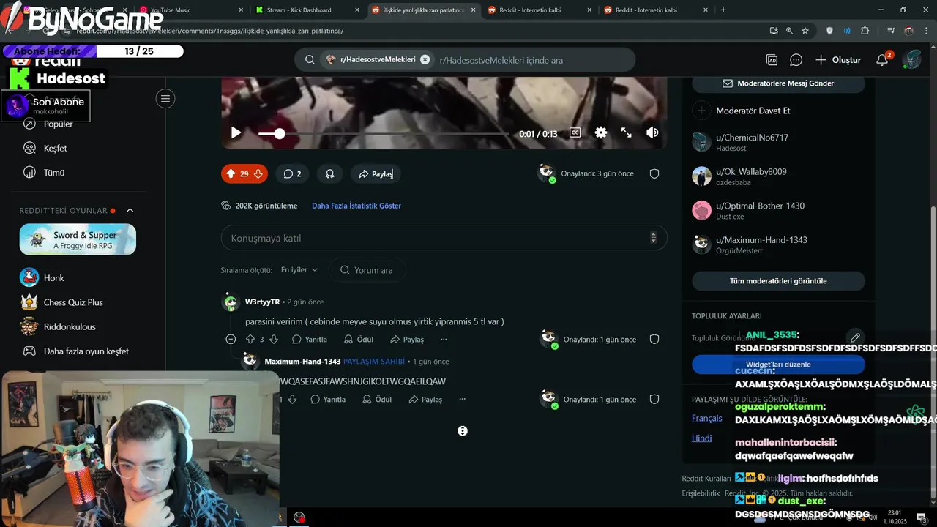
Task: Open Sword & Supper game card
Action: (x=78, y=239)
